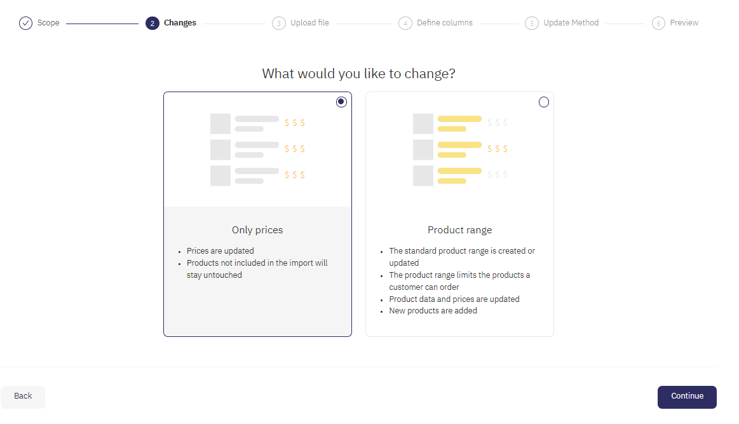Click the Product range illustration graphic
Image resolution: width=739 pixels, height=424 pixels.
click(x=459, y=149)
